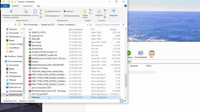Open the quick access toolbar dropdown in the title bar
This screenshot has width=200, height=112.
pyautogui.click(x=15, y=2)
